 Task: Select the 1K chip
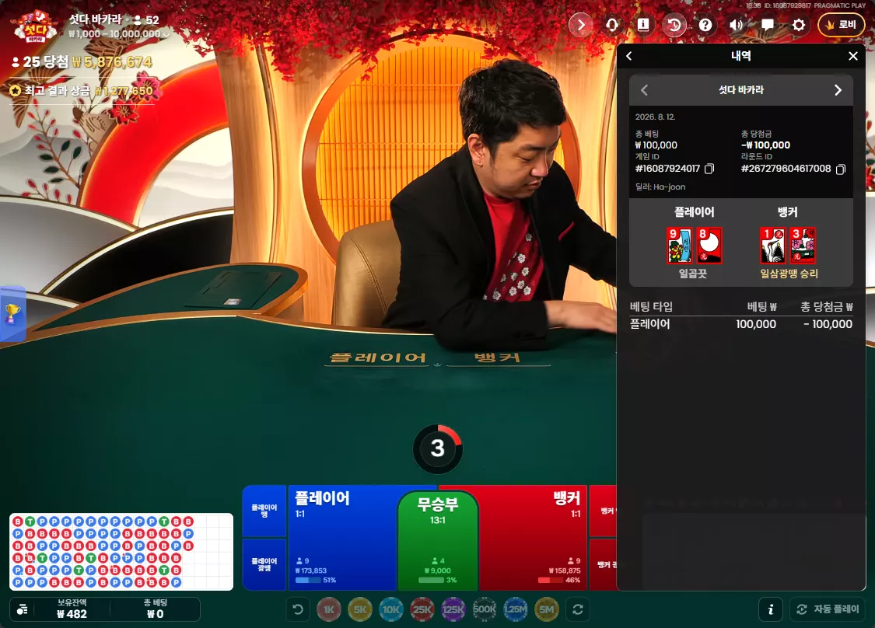pyautogui.click(x=329, y=609)
